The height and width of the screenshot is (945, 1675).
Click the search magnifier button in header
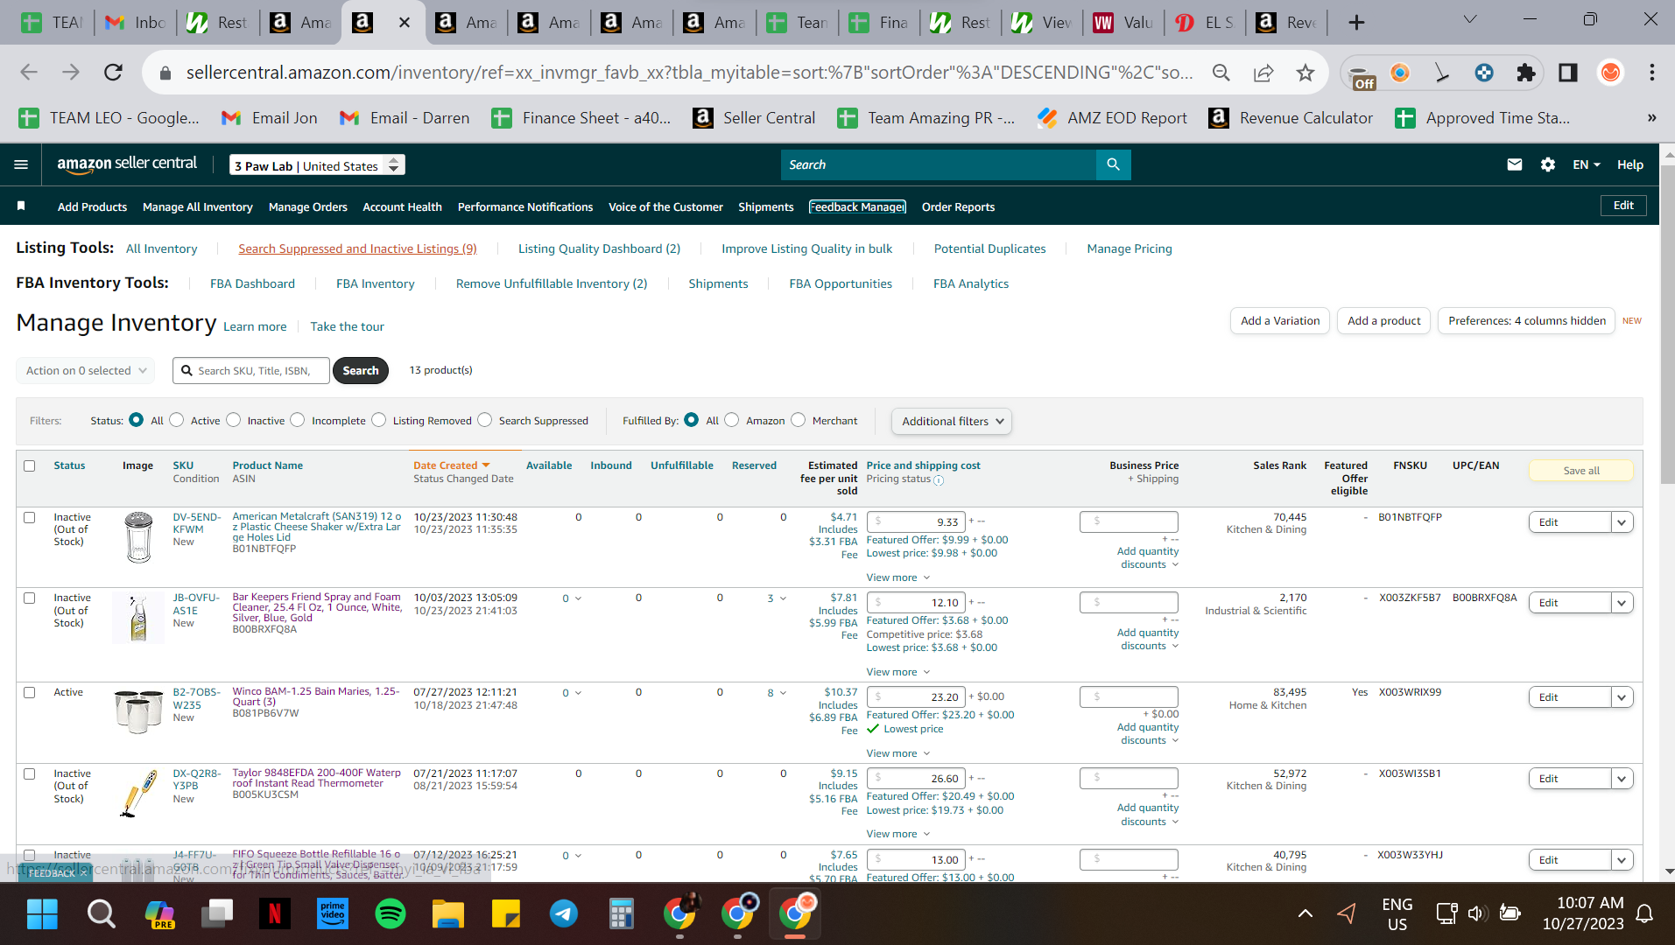[x=1113, y=164]
